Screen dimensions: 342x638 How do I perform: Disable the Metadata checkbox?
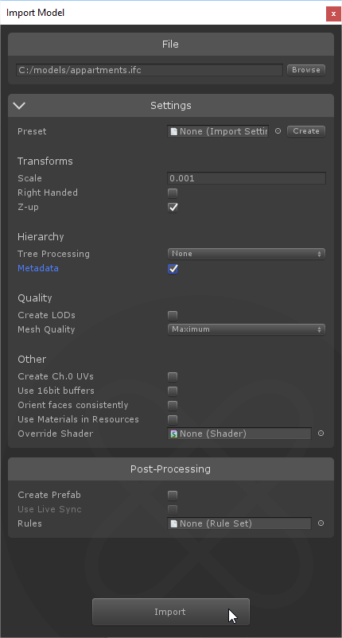[173, 269]
